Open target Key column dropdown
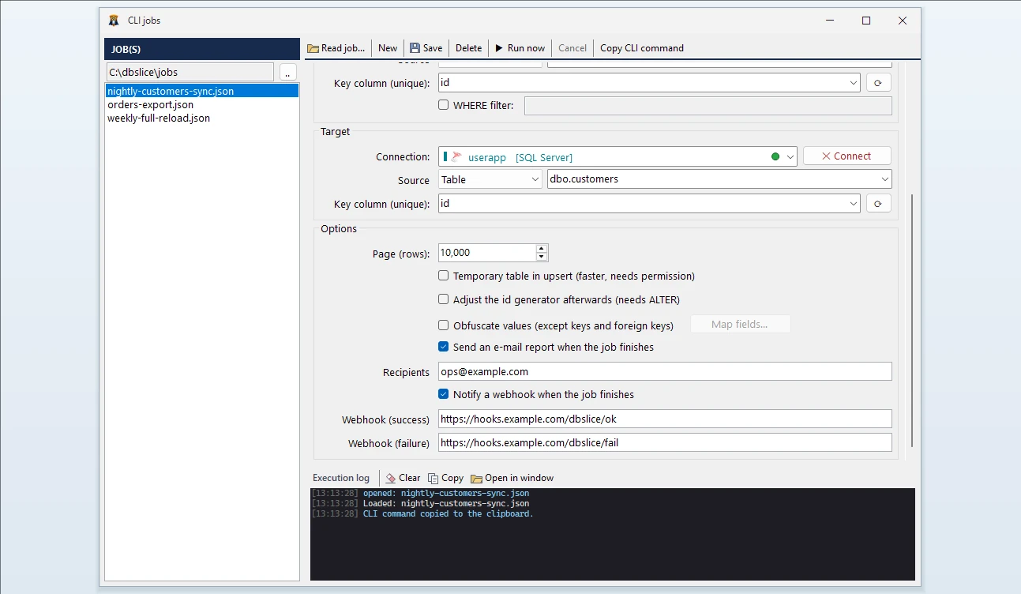Viewport: 1021px width, 594px height. pyautogui.click(x=854, y=204)
